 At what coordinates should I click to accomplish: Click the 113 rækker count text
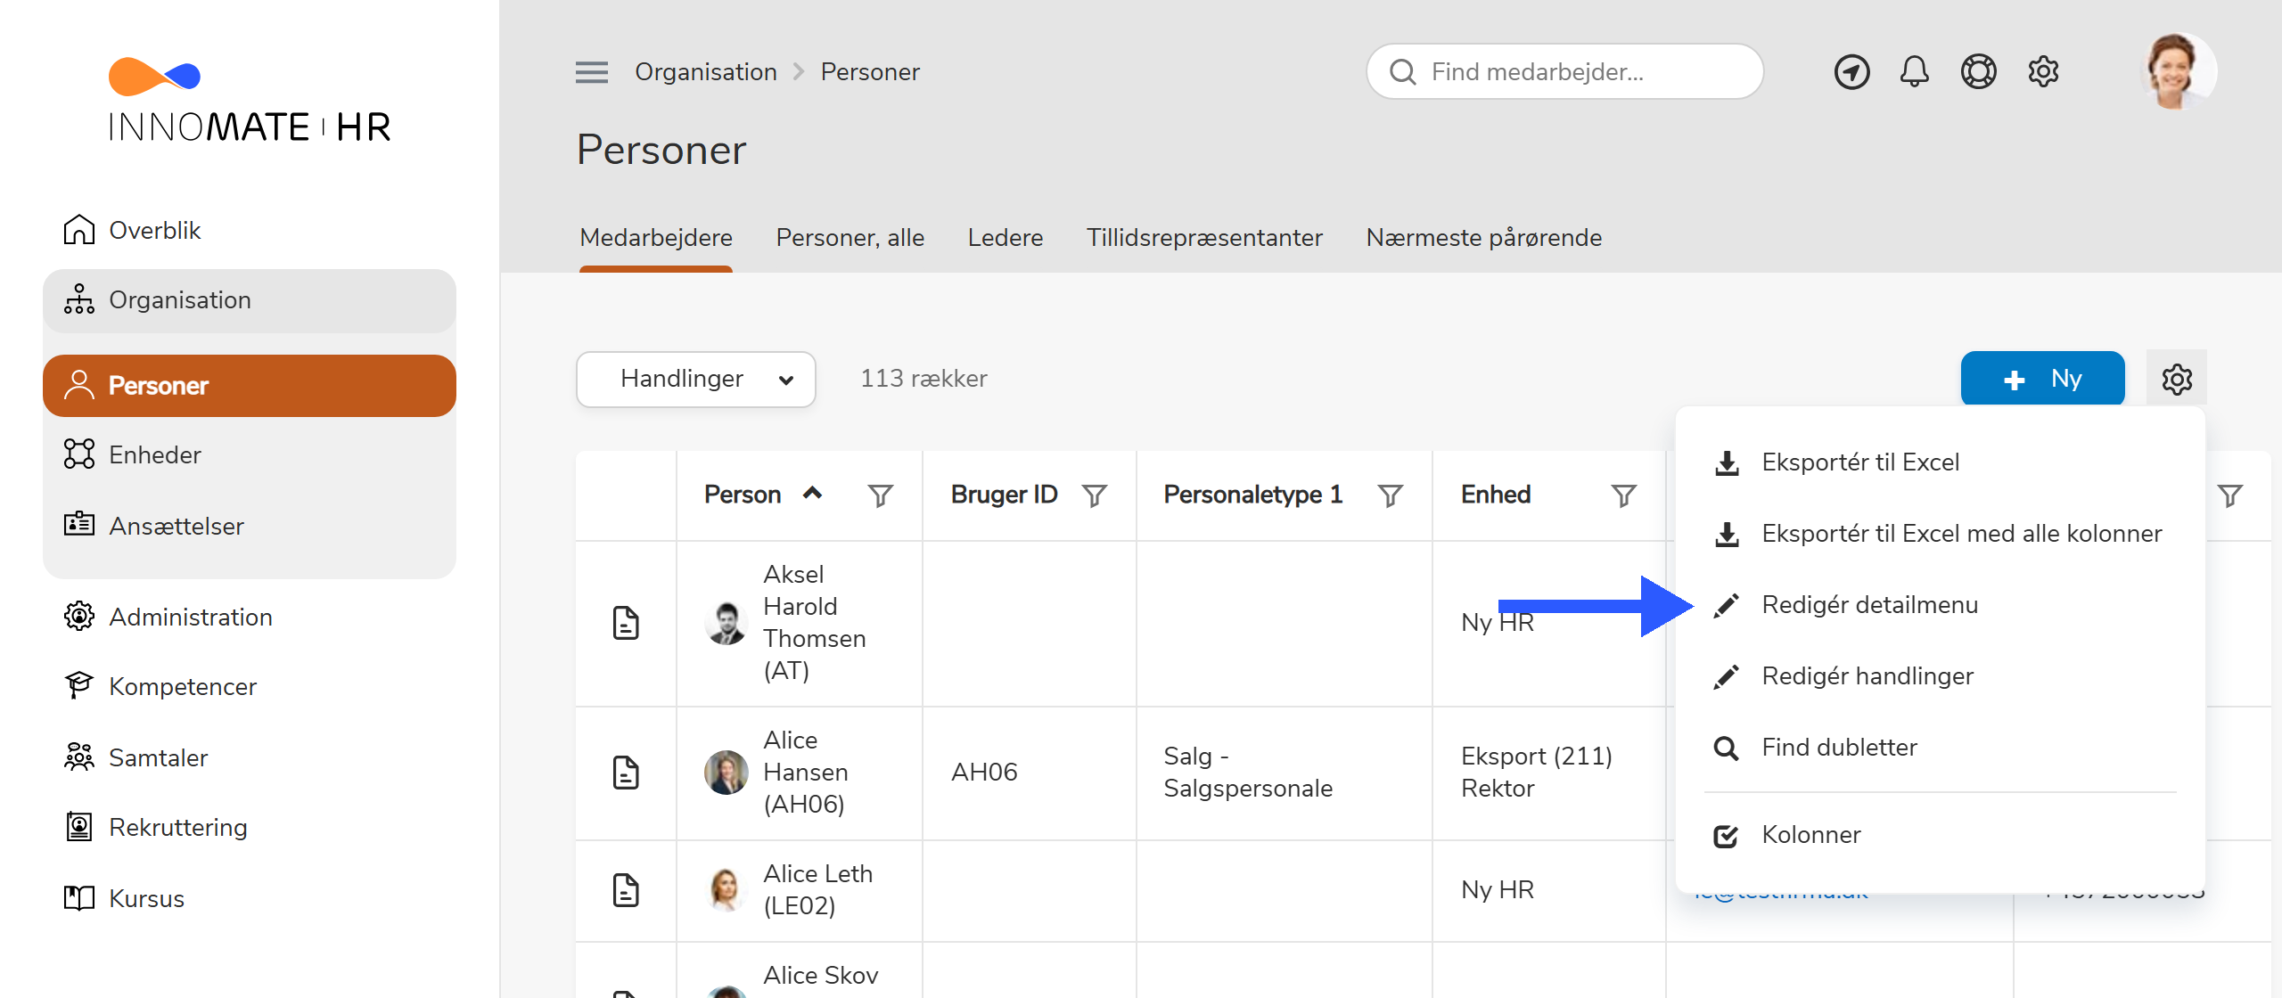(x=923, y=380)
